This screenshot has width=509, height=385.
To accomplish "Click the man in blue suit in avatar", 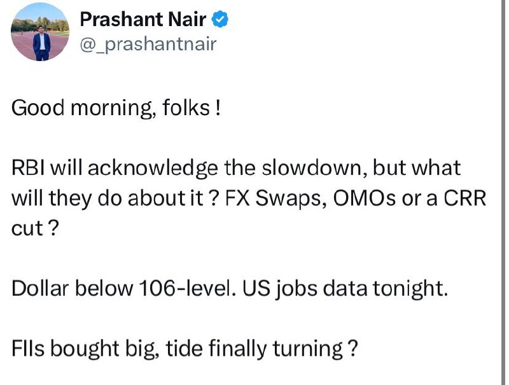I will click(x=42, y=43).
